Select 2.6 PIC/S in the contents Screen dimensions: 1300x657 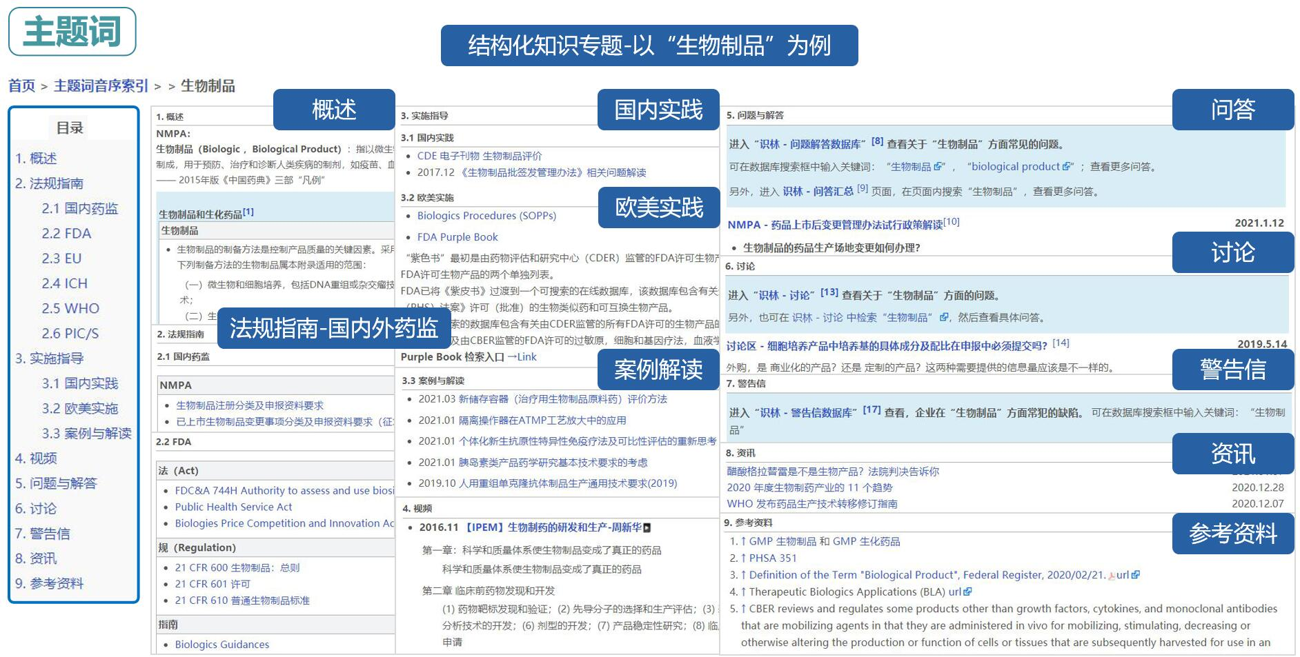tap(70, 334)
